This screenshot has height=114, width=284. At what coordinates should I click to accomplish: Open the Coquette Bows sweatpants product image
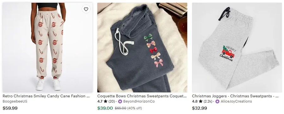pos(142,48)
